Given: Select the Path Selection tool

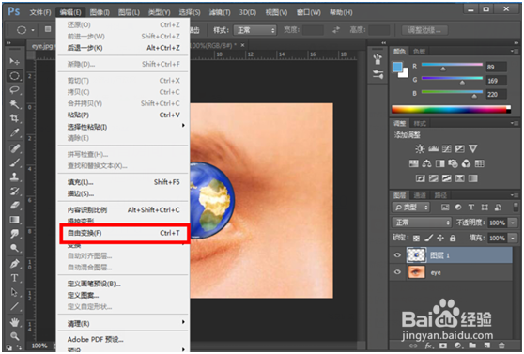Looking at the screenshot, I should coord(14,292).
